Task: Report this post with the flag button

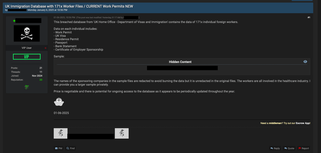Action: tap(303, 148)
